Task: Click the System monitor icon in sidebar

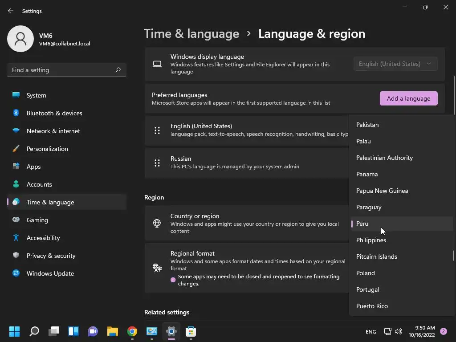Action: 16,95
